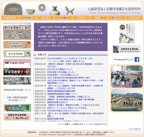Click the お知らせ section heading
The image size is (144, 137).
click(x=42, y=54)
